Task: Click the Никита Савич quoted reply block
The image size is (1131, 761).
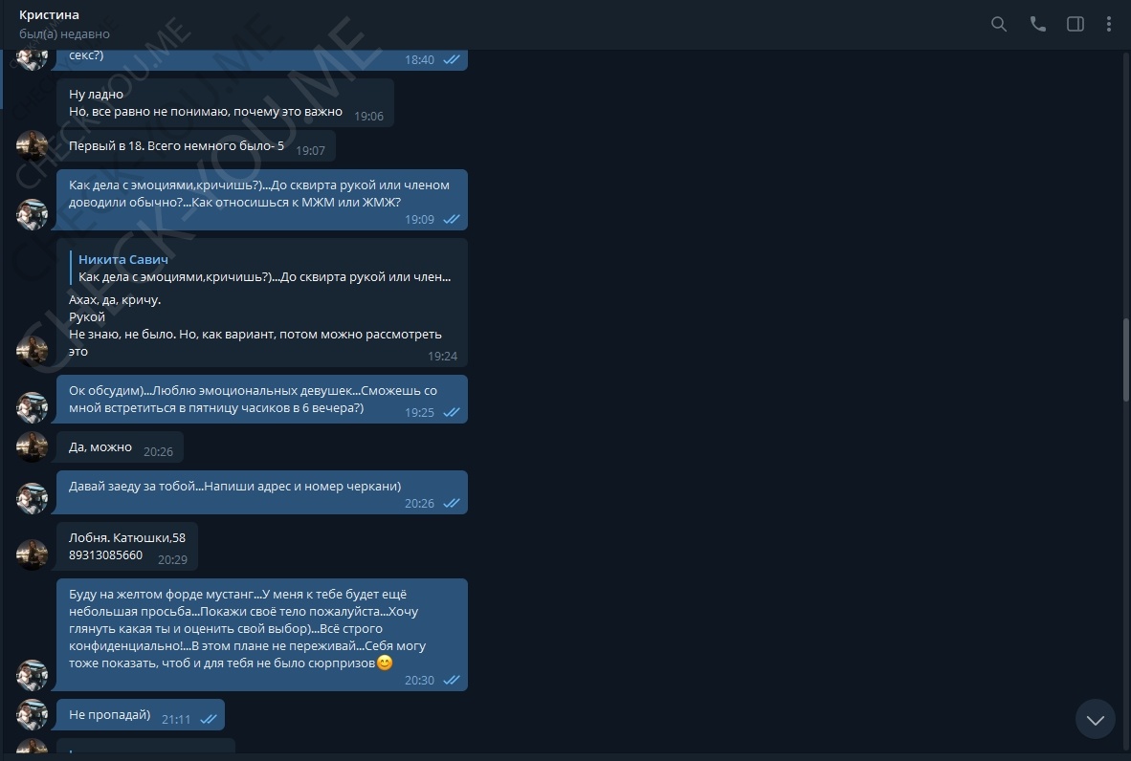Action: point(263,268)
